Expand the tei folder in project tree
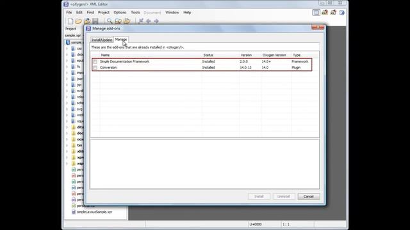This screenshot has width=410, height=230. pos(67,145)
